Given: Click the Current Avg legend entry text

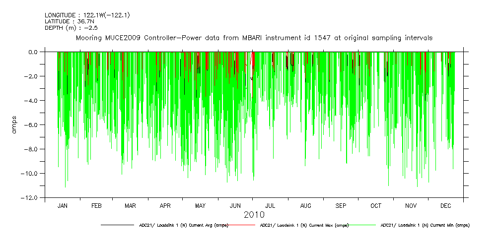Looking at the screenshot, I should (184, 225).
